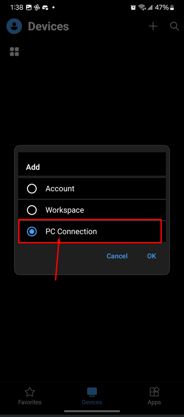Tap the Devices monitor icon
The width and height of the screenshot is (184, 417).
click(92, 392)
